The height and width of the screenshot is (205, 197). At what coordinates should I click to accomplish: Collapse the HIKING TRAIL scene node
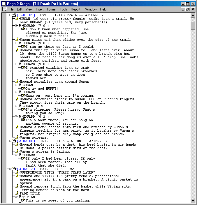pos(10,15)
